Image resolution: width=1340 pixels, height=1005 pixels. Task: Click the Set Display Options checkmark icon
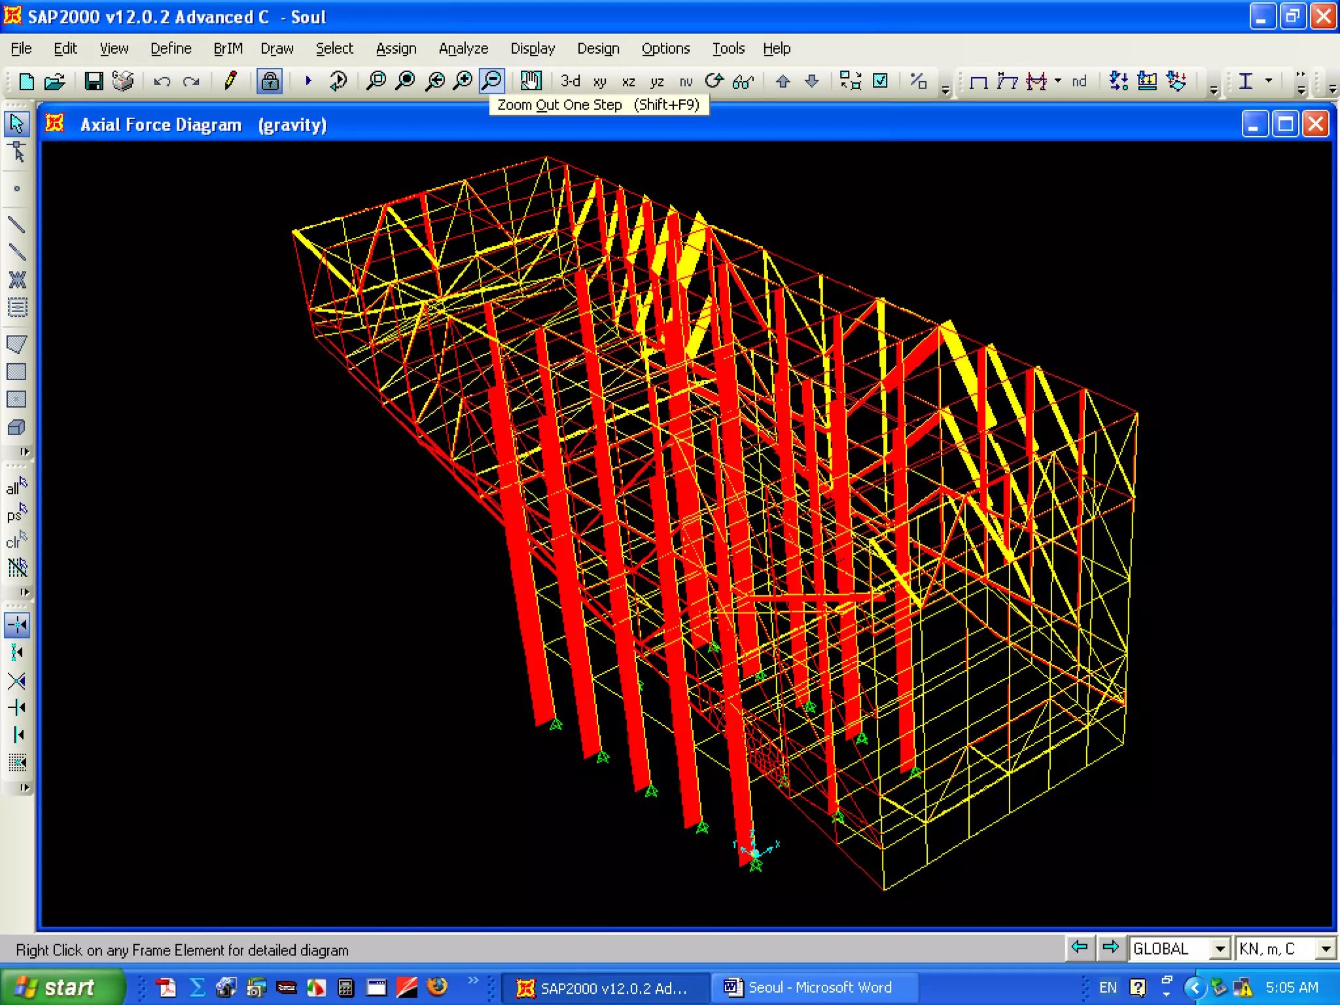(881, 81)
